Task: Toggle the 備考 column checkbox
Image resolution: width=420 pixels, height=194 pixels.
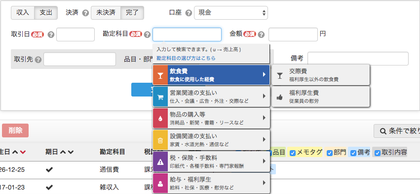Action: pyautogui.click(x=353, y=153)
